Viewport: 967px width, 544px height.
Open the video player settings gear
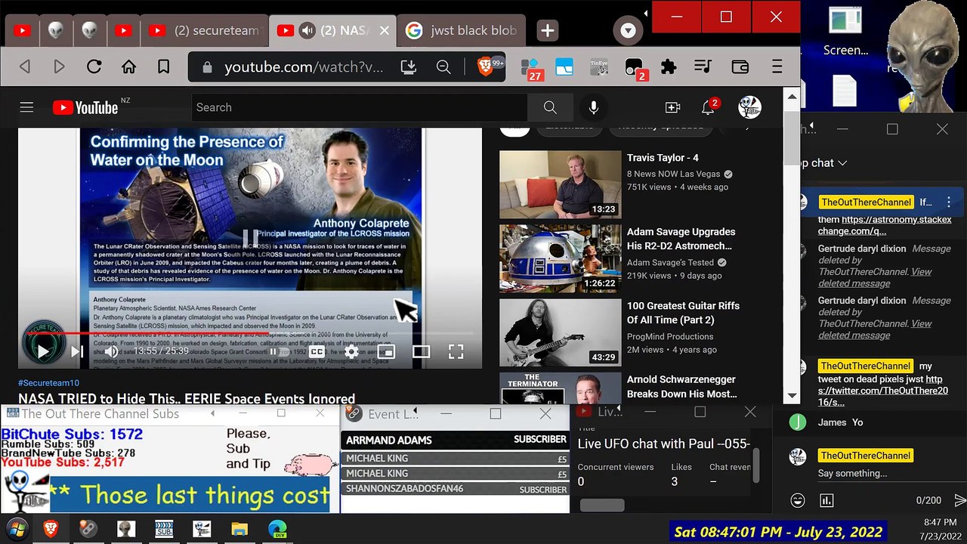click(x=351, y=351)
